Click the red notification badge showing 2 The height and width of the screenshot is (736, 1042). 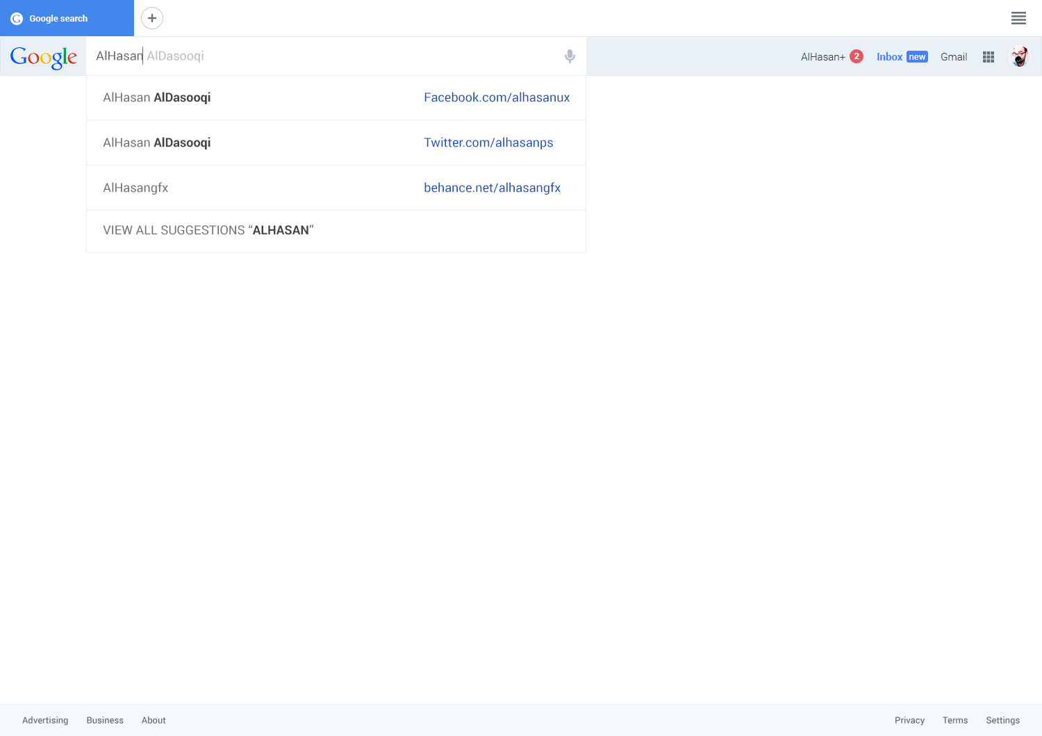(x=857, y=56)
